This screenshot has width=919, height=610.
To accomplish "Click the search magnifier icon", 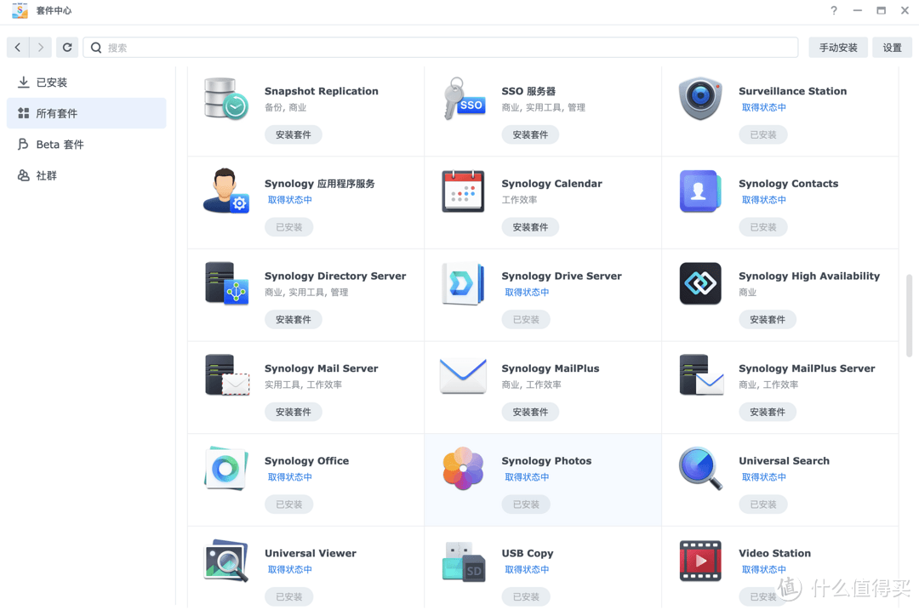I will [96, 48].
